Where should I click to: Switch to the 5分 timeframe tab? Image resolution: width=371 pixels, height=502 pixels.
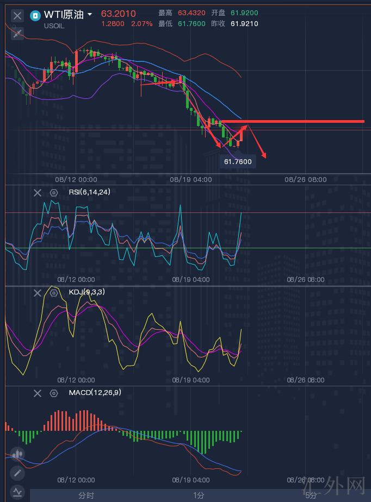coord(311,495)
